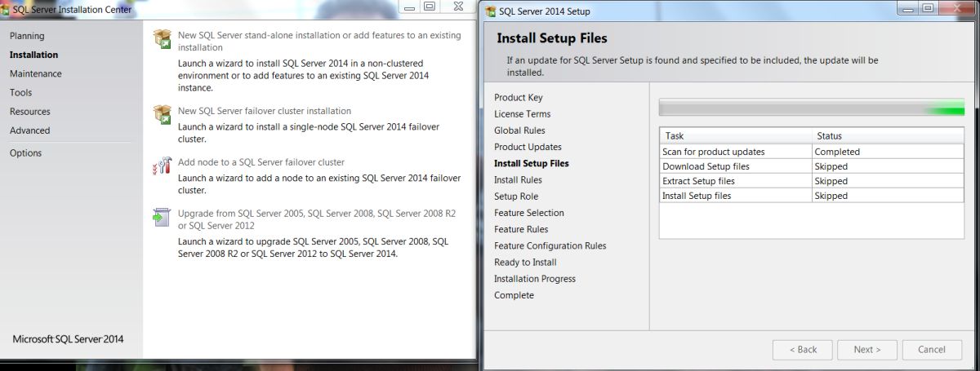Click Skipped status for Extract Setup files
Image resolution: width=980 pixels, height=371 pixels.
(x=889, y=181)
